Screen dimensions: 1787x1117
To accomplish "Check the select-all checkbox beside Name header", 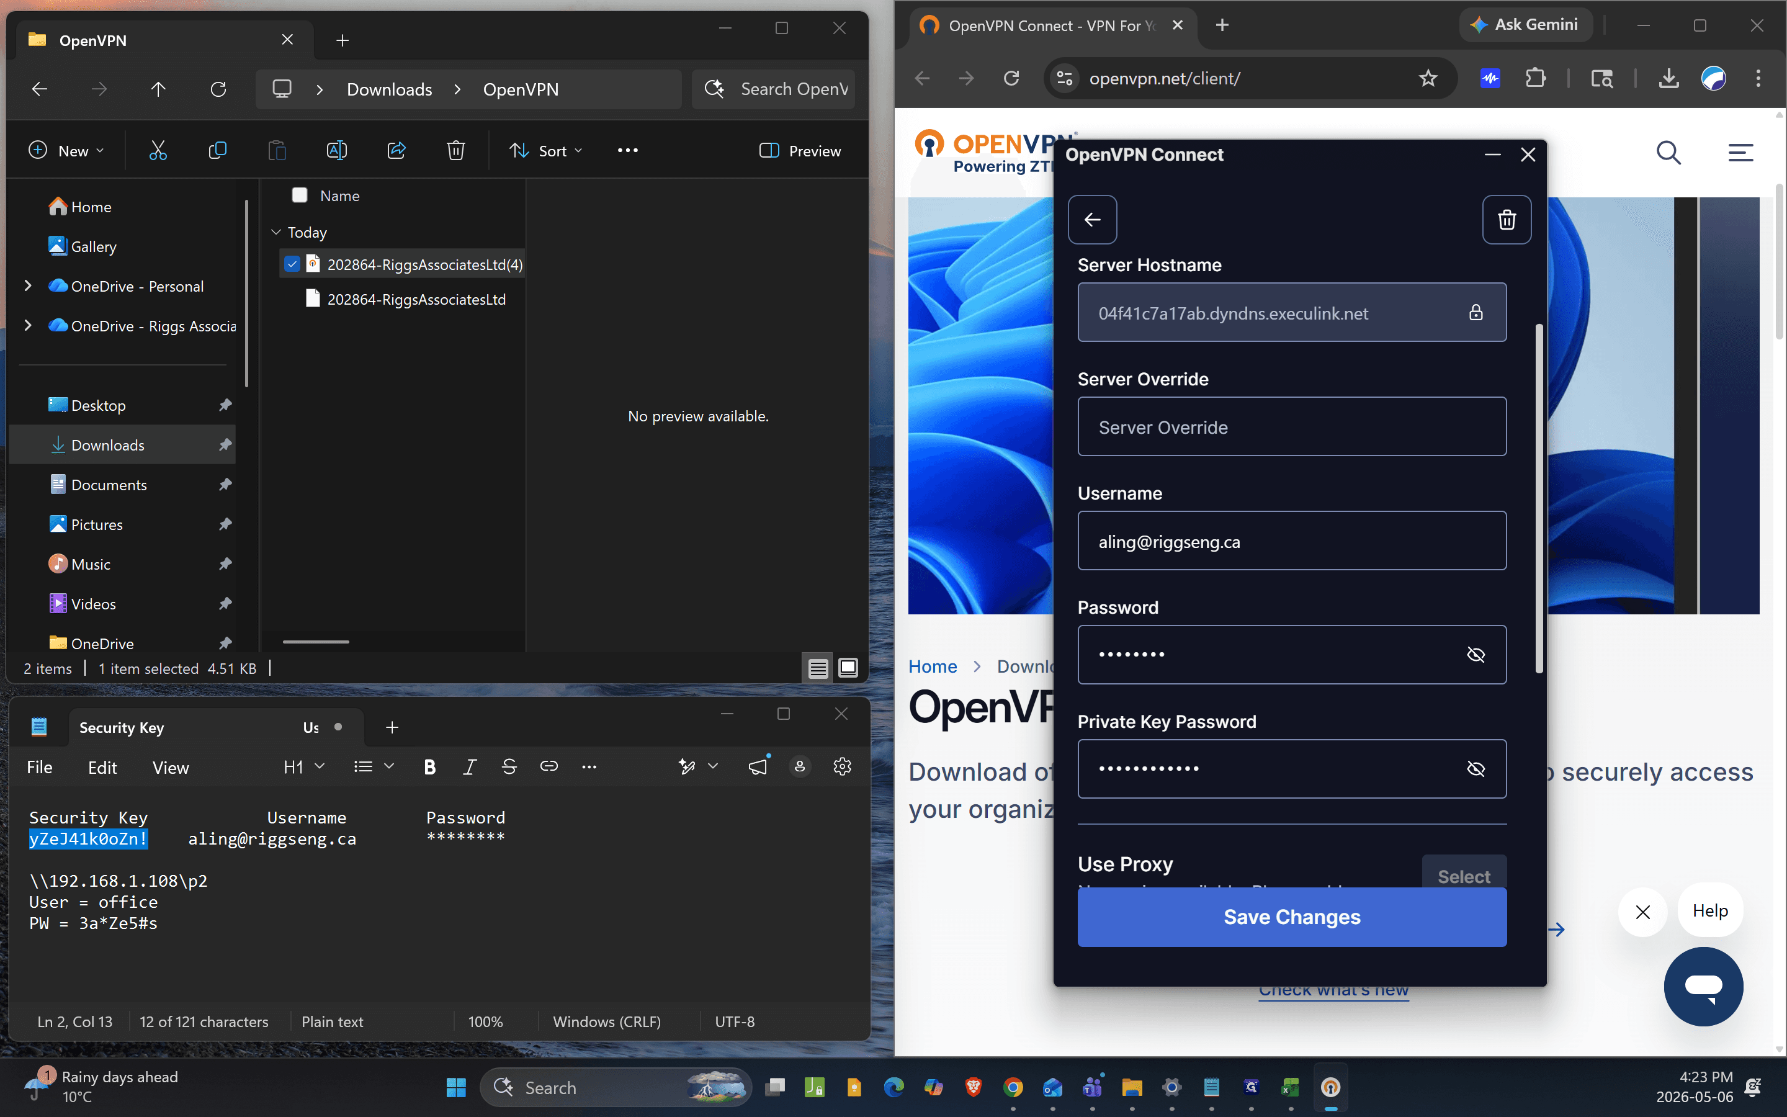I will [x=300, y=195].
